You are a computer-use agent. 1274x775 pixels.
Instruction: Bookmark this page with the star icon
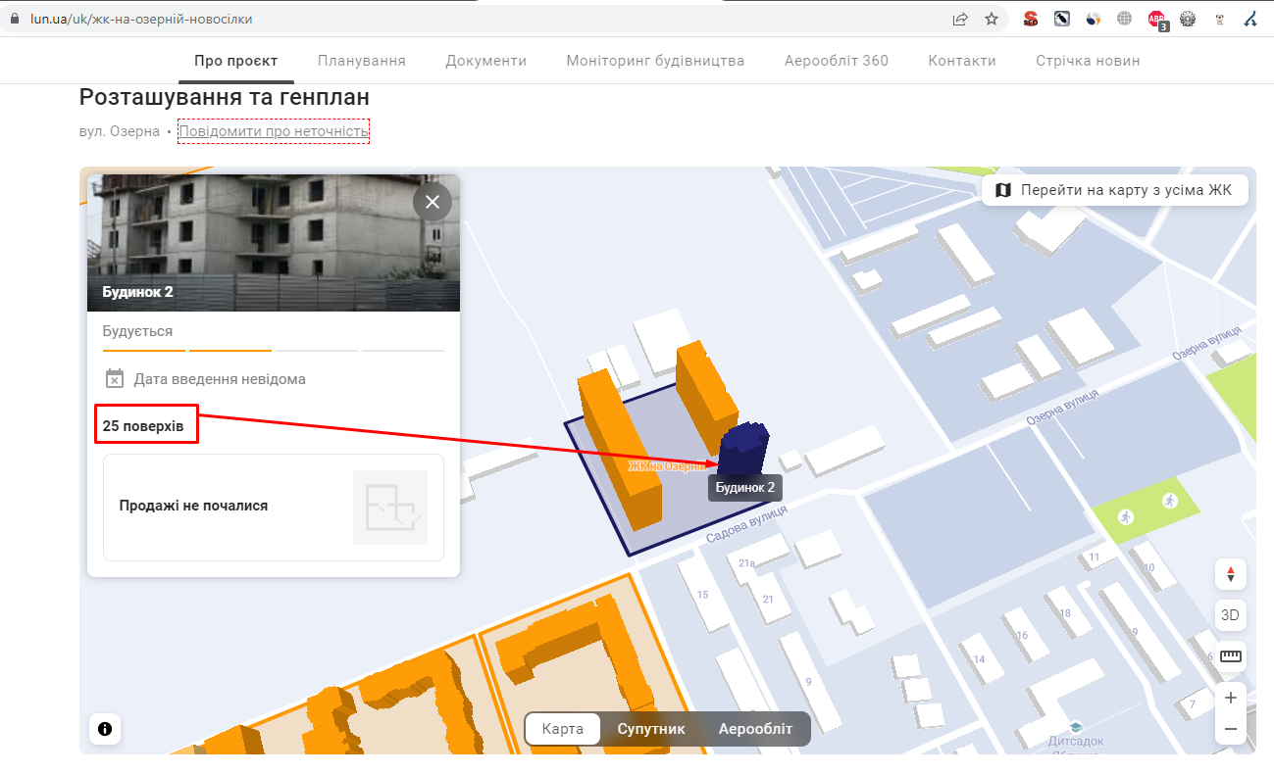(x=992, y=19)
